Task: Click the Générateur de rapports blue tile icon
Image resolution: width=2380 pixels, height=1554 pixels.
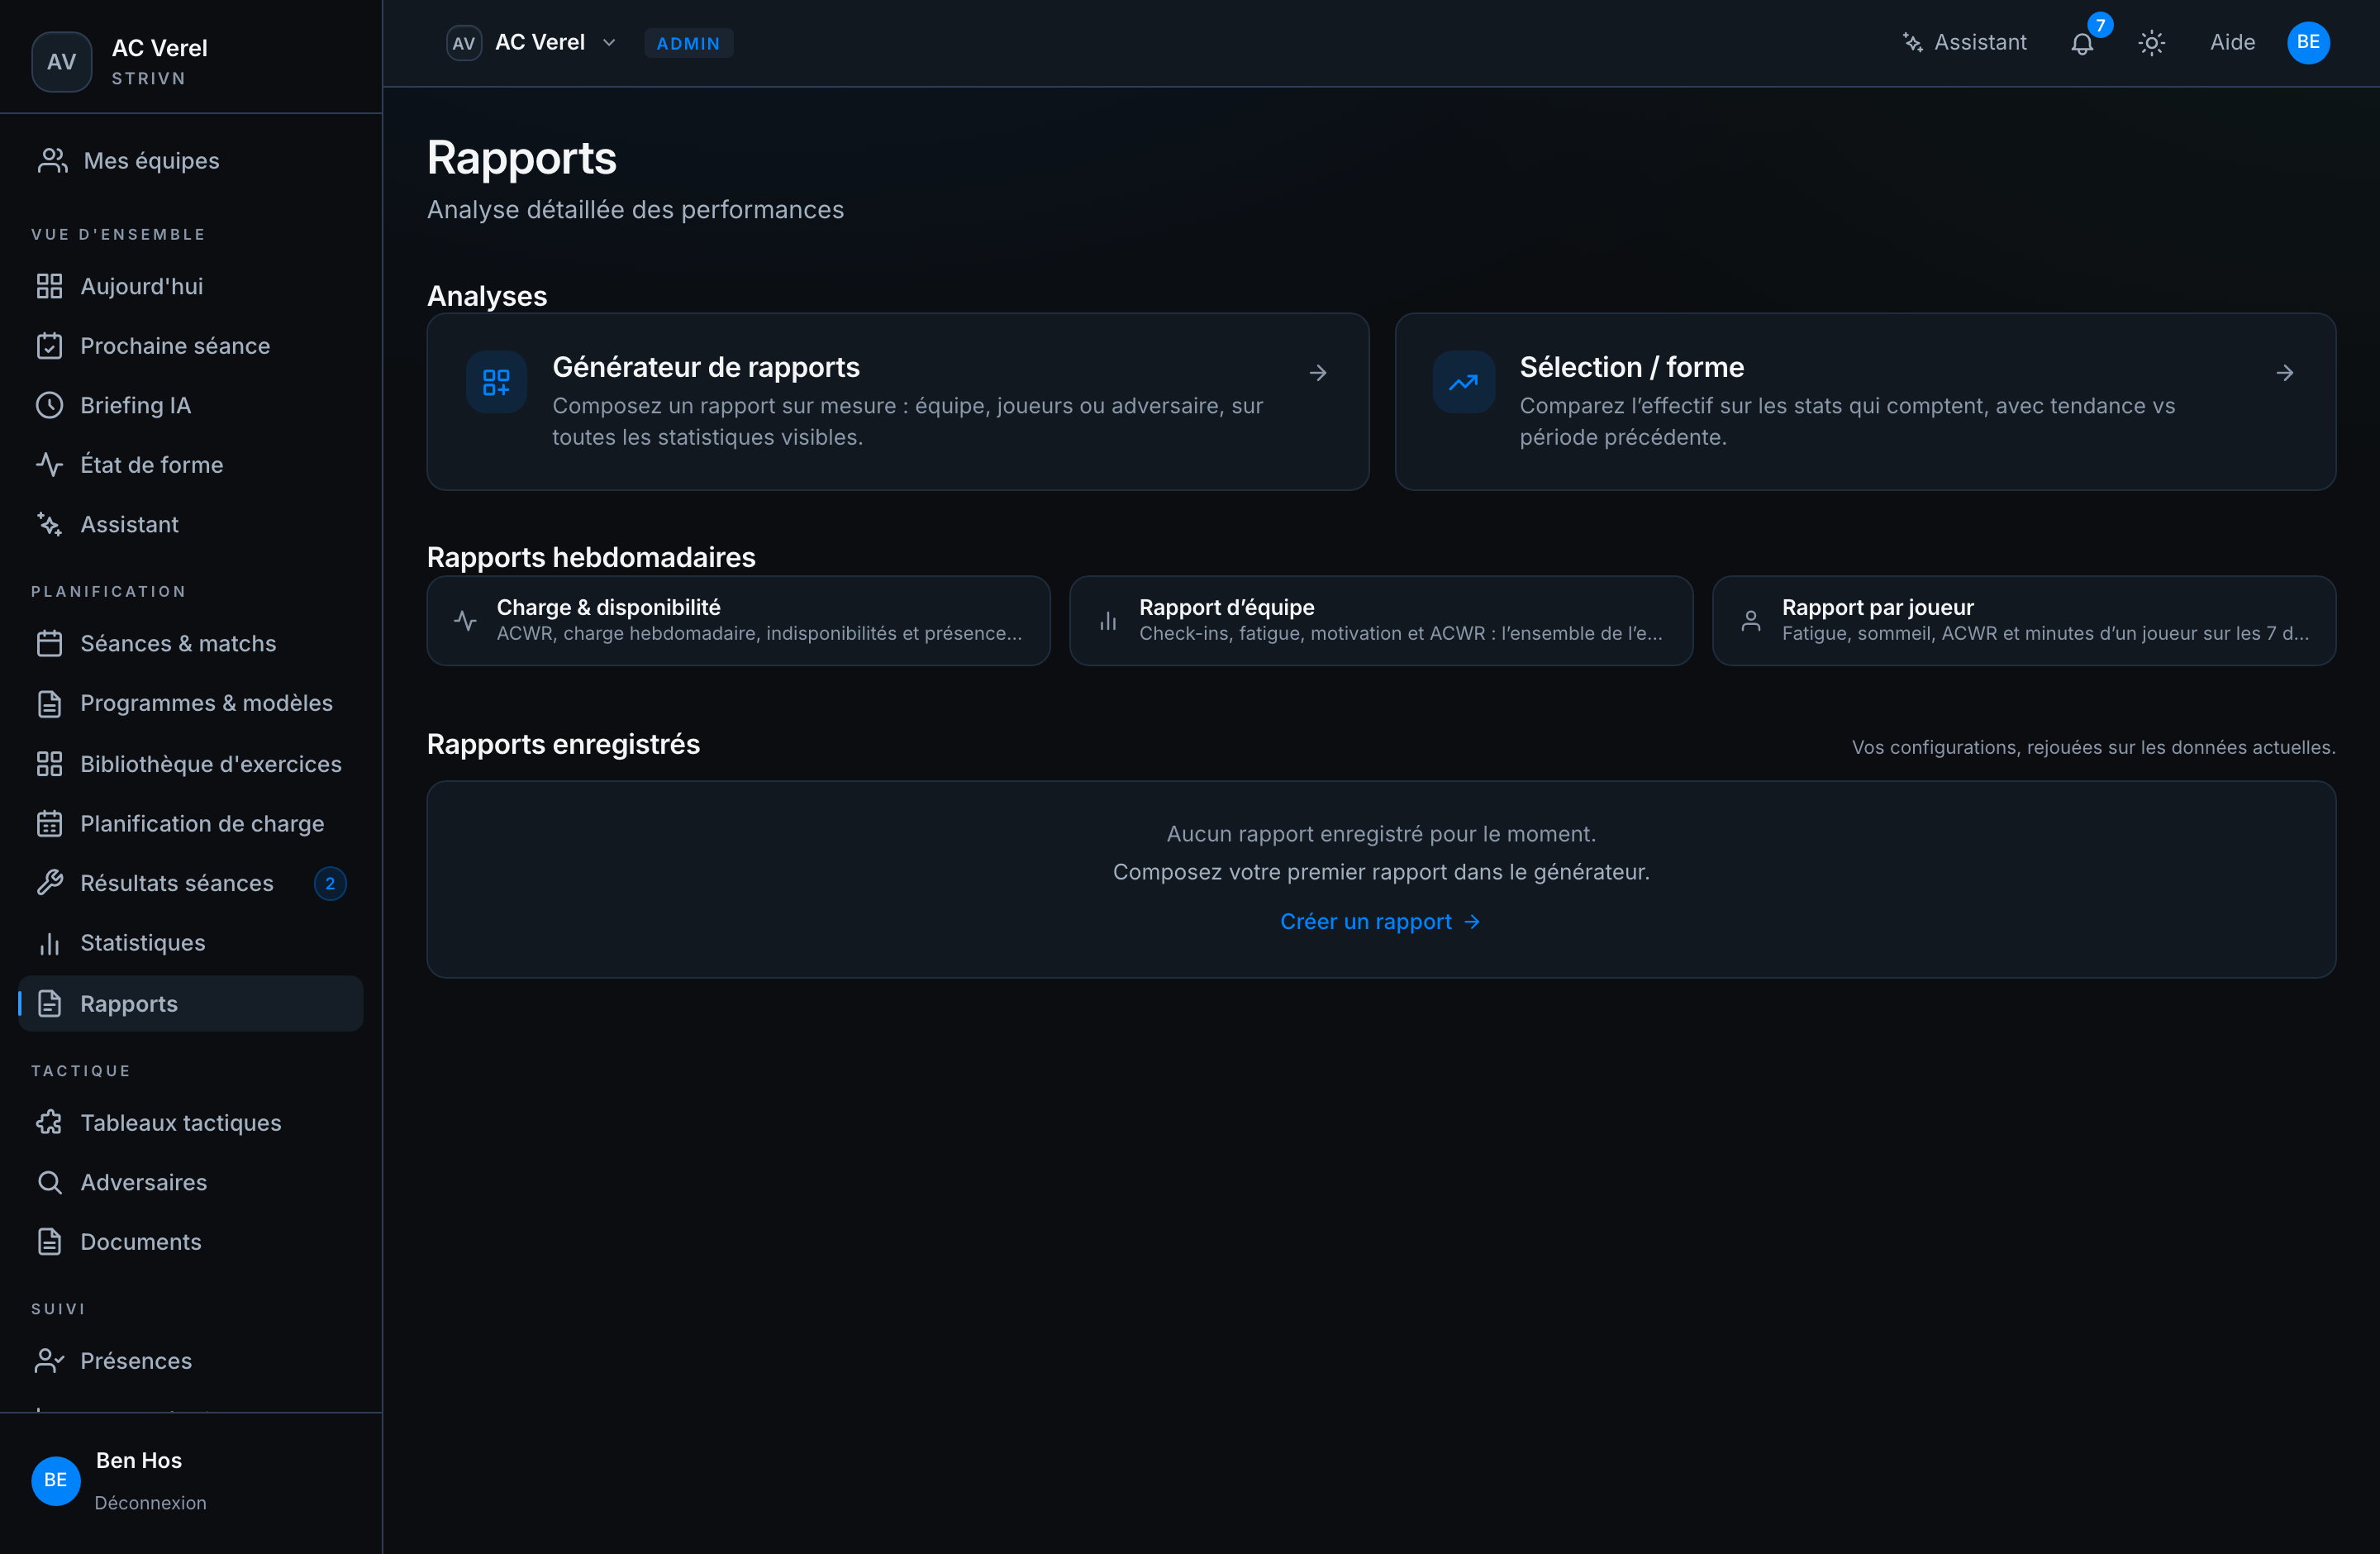Action: tap(496, 382)
